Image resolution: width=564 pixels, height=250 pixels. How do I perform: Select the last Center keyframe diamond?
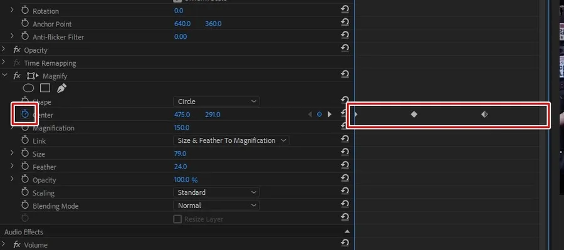coord(484,115)
